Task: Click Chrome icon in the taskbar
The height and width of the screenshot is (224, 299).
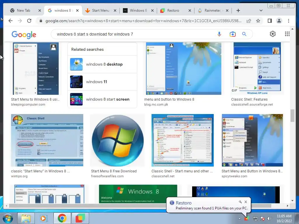Action: [x=62, y=218]
